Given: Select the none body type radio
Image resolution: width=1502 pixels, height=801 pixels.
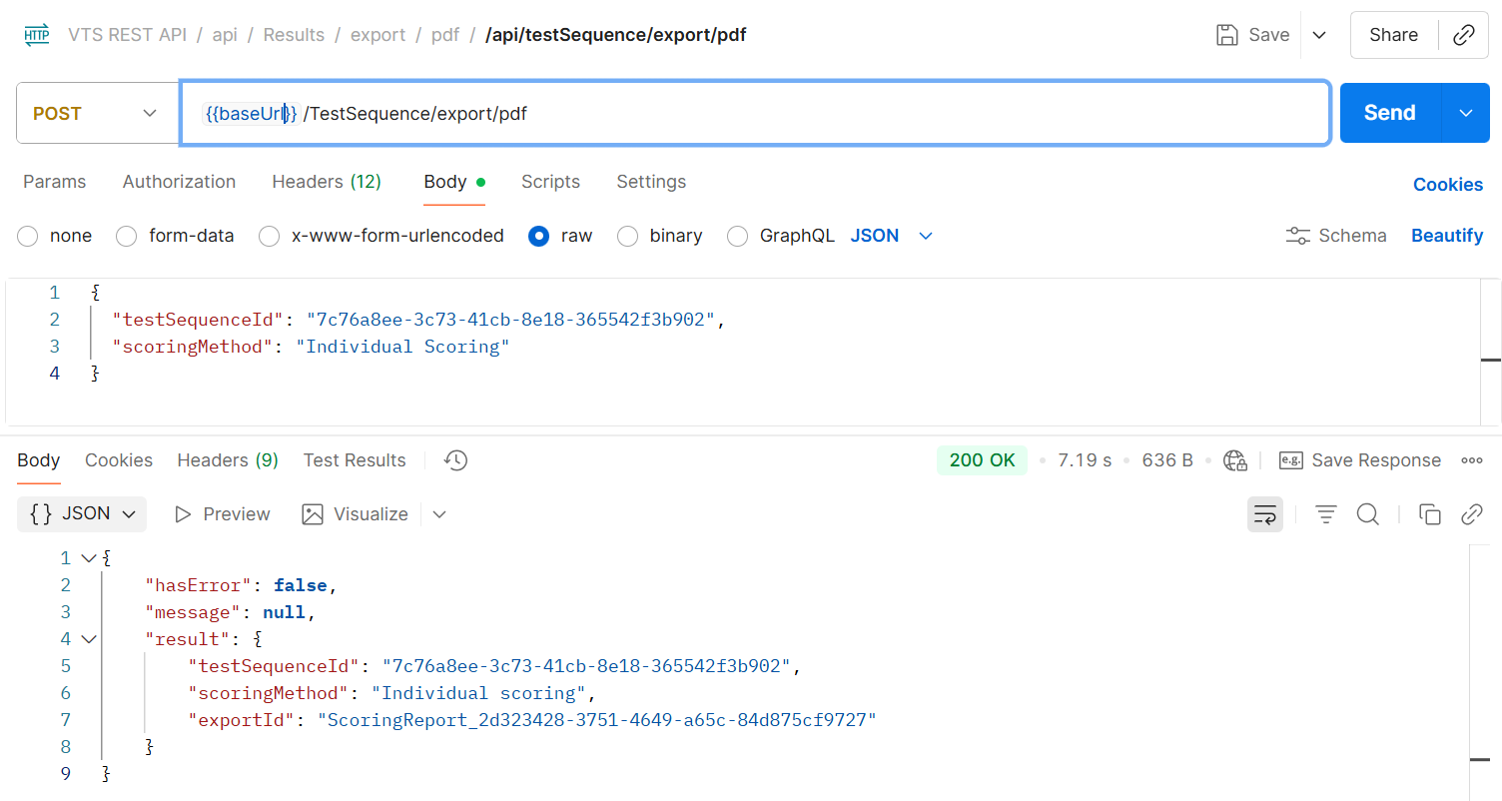Looking at the screenshot, I should (x=28, y=237).
